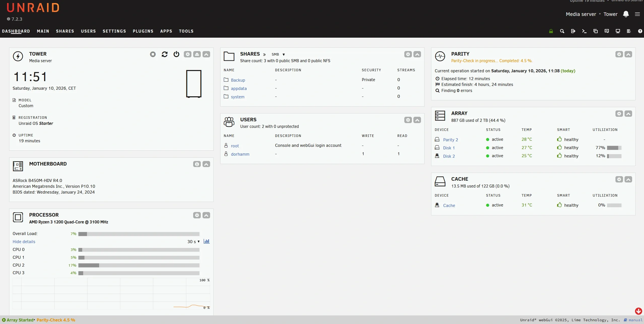This screenshot has height=324, width=644.
Task: Click Hide details in Processor card
Action: 24,242
